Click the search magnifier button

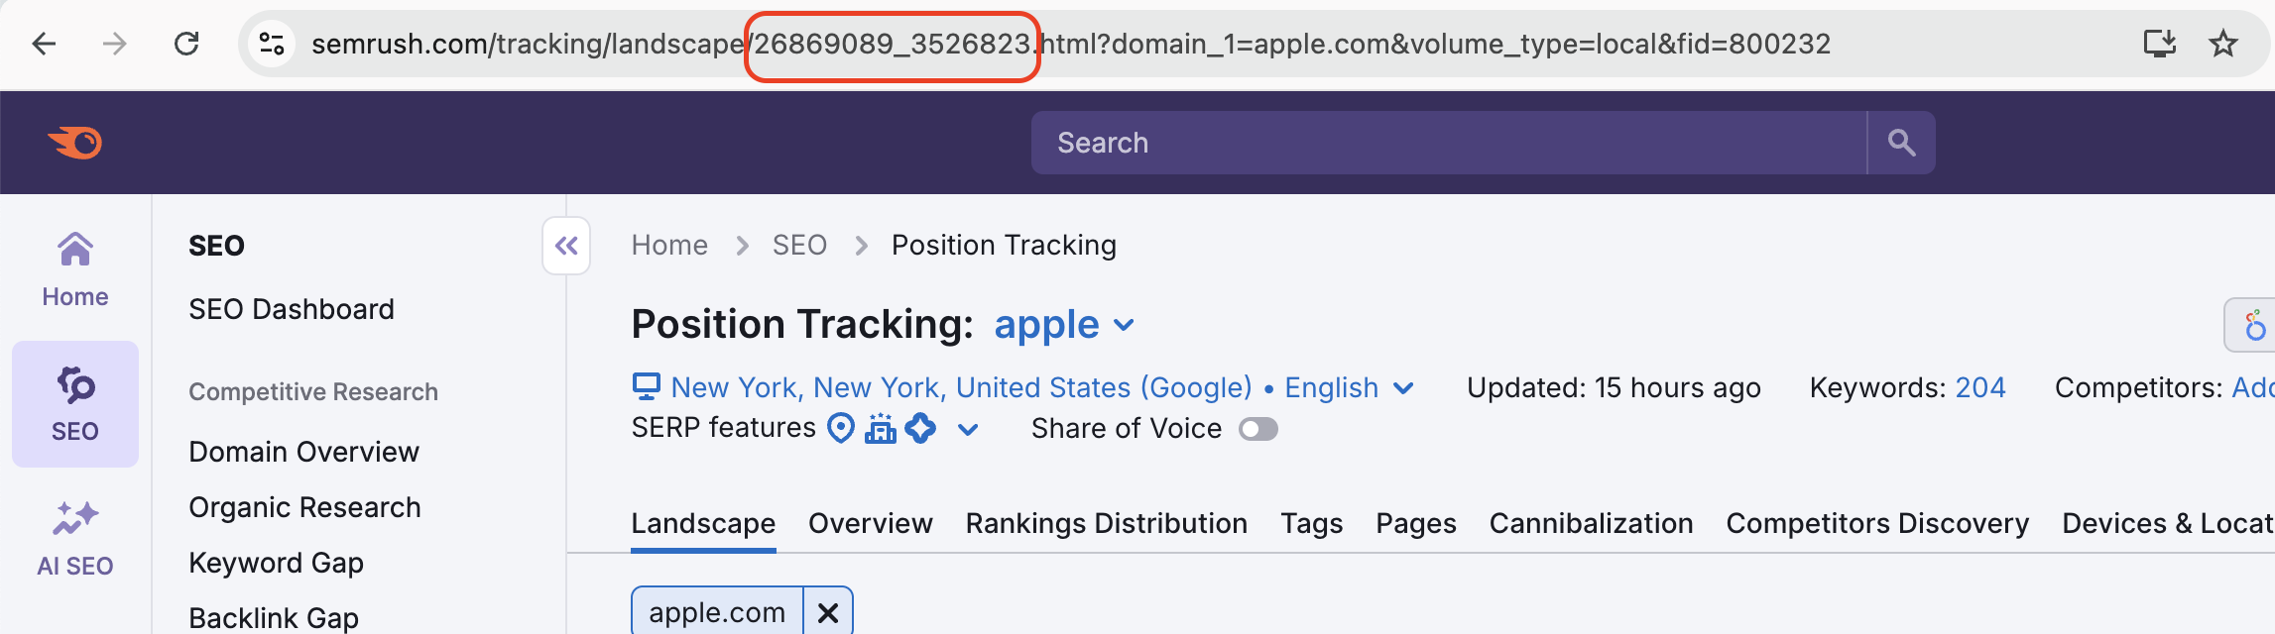coord(1902,142)
